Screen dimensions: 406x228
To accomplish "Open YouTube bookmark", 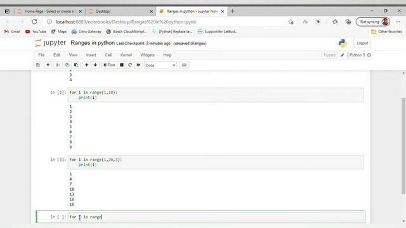I will tap(36, 32).
